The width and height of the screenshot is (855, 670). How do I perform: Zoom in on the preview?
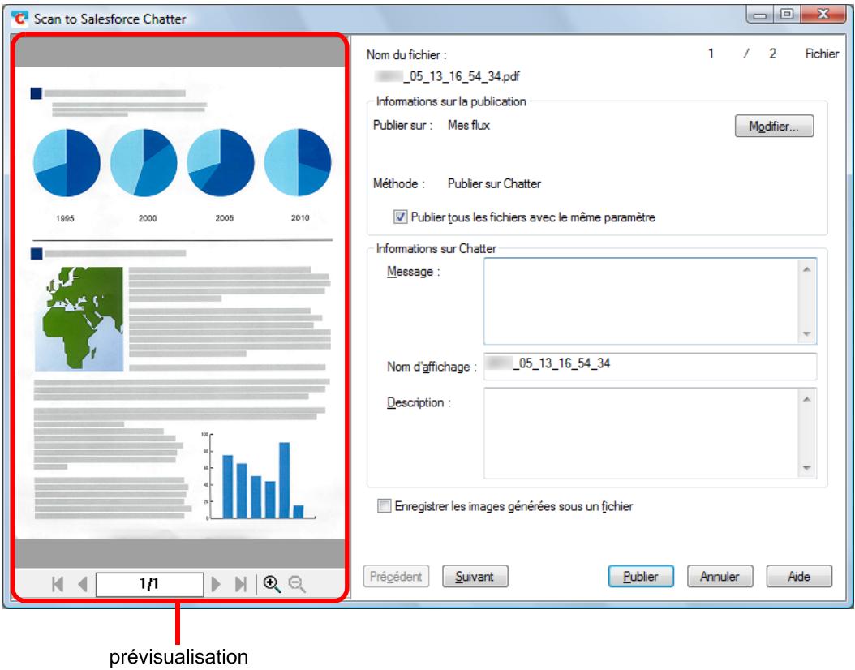[x=272, y=584]
